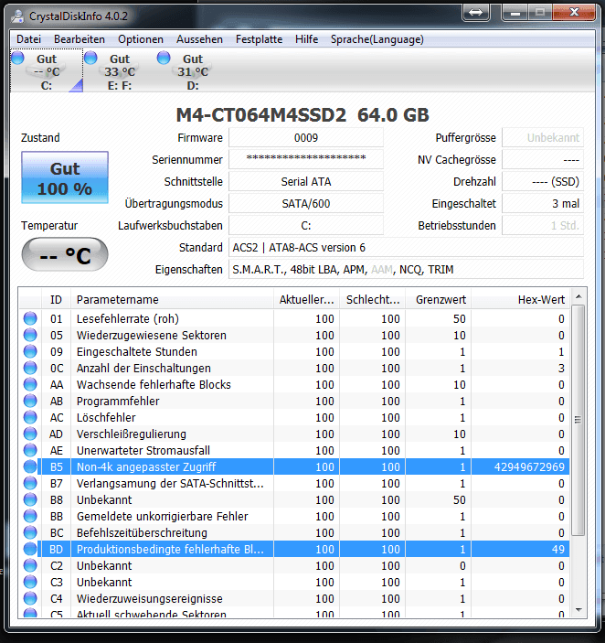605x643 pixels.
Task: Click the blue health orb of drive C:
Action: 17,58
